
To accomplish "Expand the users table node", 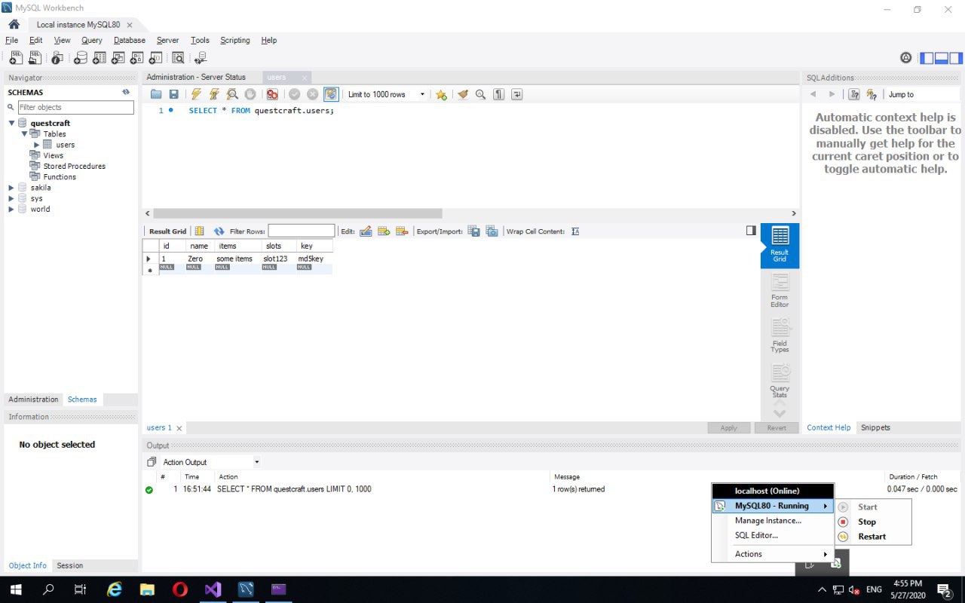I will point(36,145).
